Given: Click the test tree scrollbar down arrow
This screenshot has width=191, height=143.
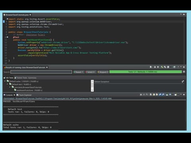Looking at the screenshot, I should (x=92, y=90).
